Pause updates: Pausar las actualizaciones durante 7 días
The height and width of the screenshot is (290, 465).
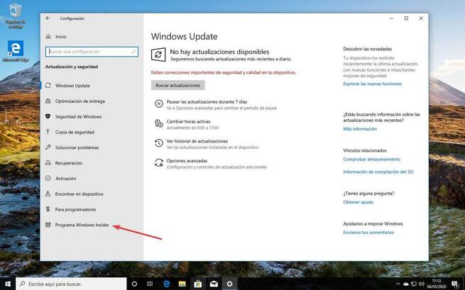pos(207,101)
